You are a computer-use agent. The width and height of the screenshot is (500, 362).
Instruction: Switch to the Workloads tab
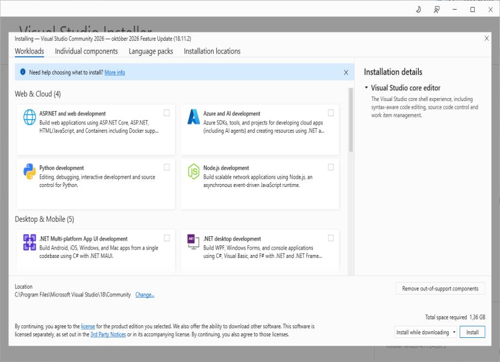tap(30, 51)
